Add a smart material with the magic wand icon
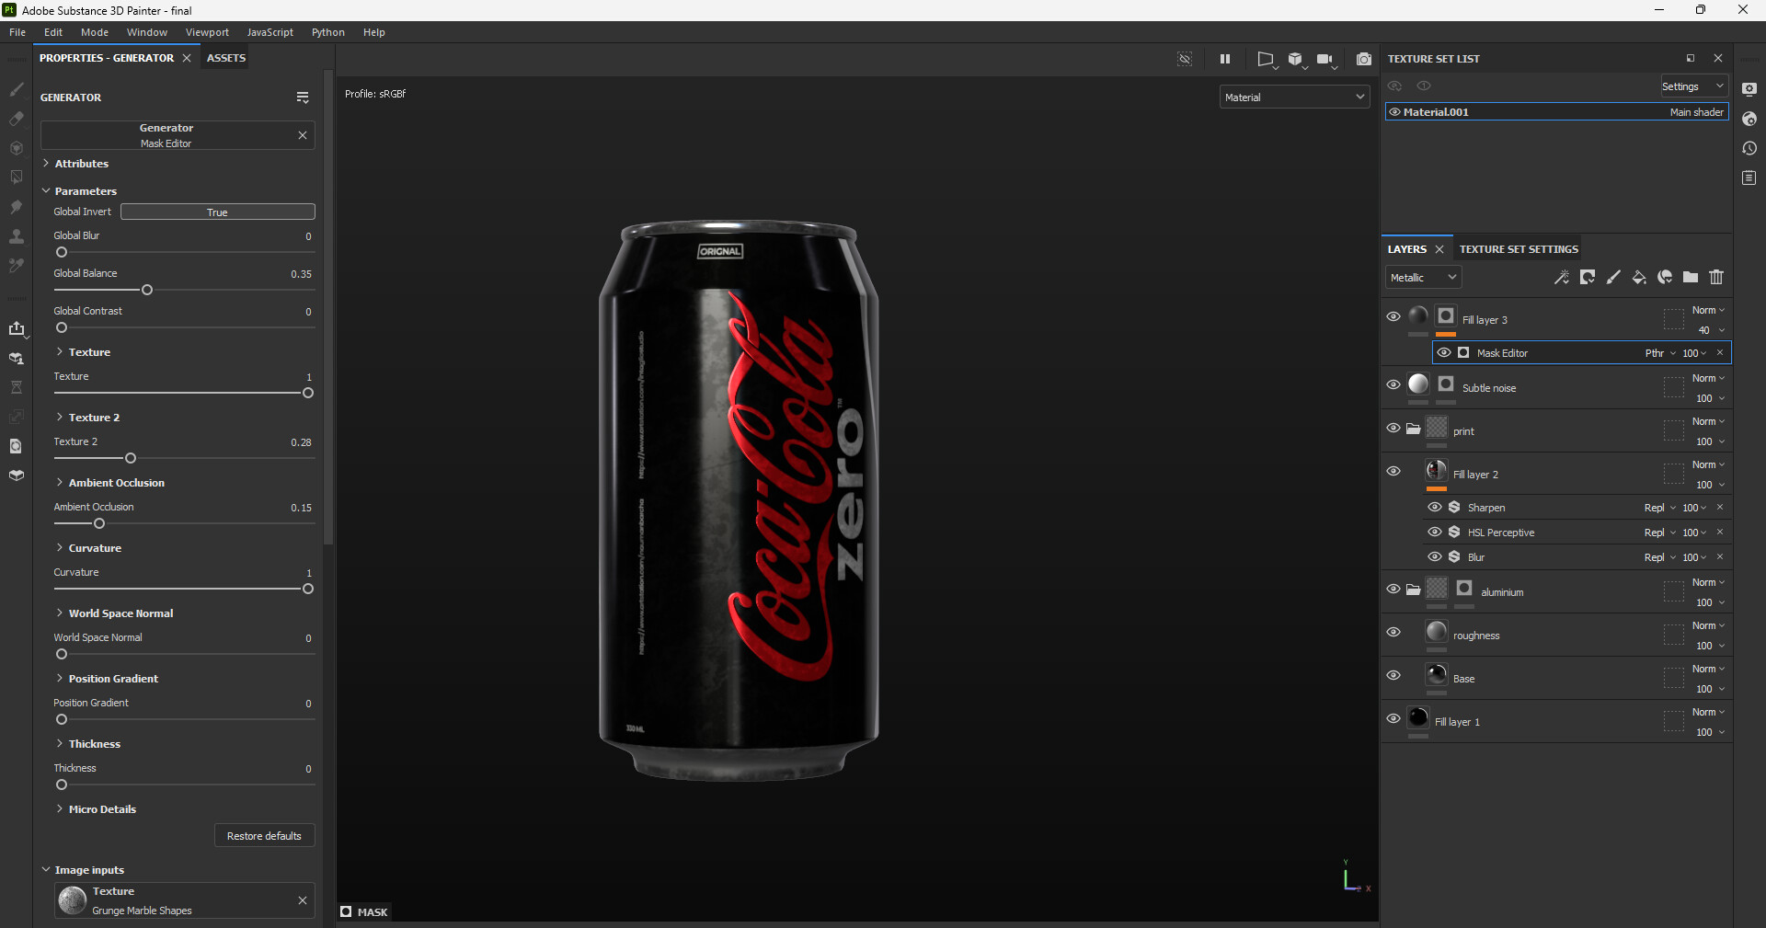The height and width of the screenshot is (928, 1766). pos(1562,277)
